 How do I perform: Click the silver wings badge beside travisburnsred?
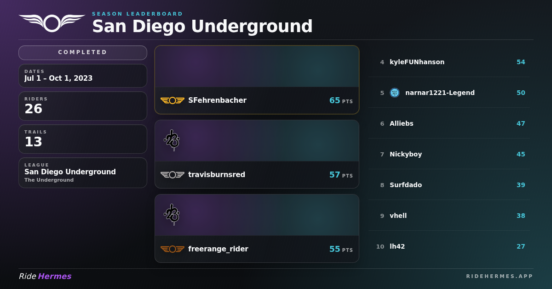[172, 175]
